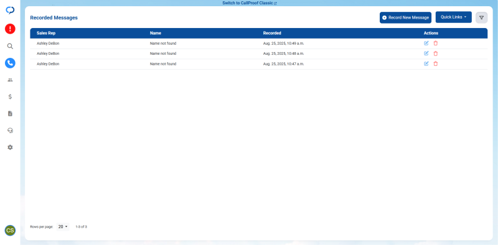Open the document reports icon
The height and width of the screenshot is (245, 498).
pos(10,114)
